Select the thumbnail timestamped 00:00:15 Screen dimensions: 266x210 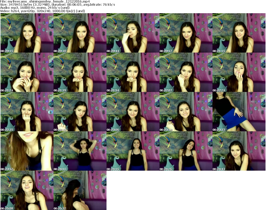pyautogui.click(x=27, y=33)
